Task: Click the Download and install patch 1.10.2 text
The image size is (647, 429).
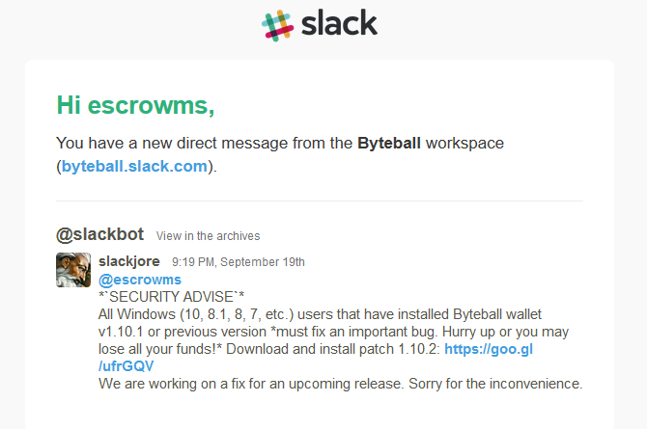Action: (333, 349)
